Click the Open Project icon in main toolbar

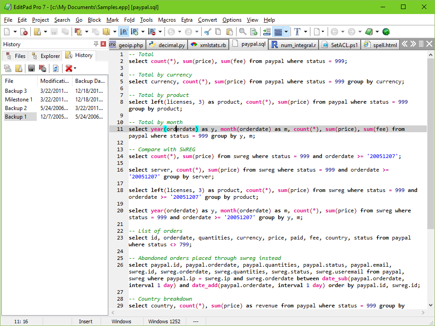click(78, 32)
